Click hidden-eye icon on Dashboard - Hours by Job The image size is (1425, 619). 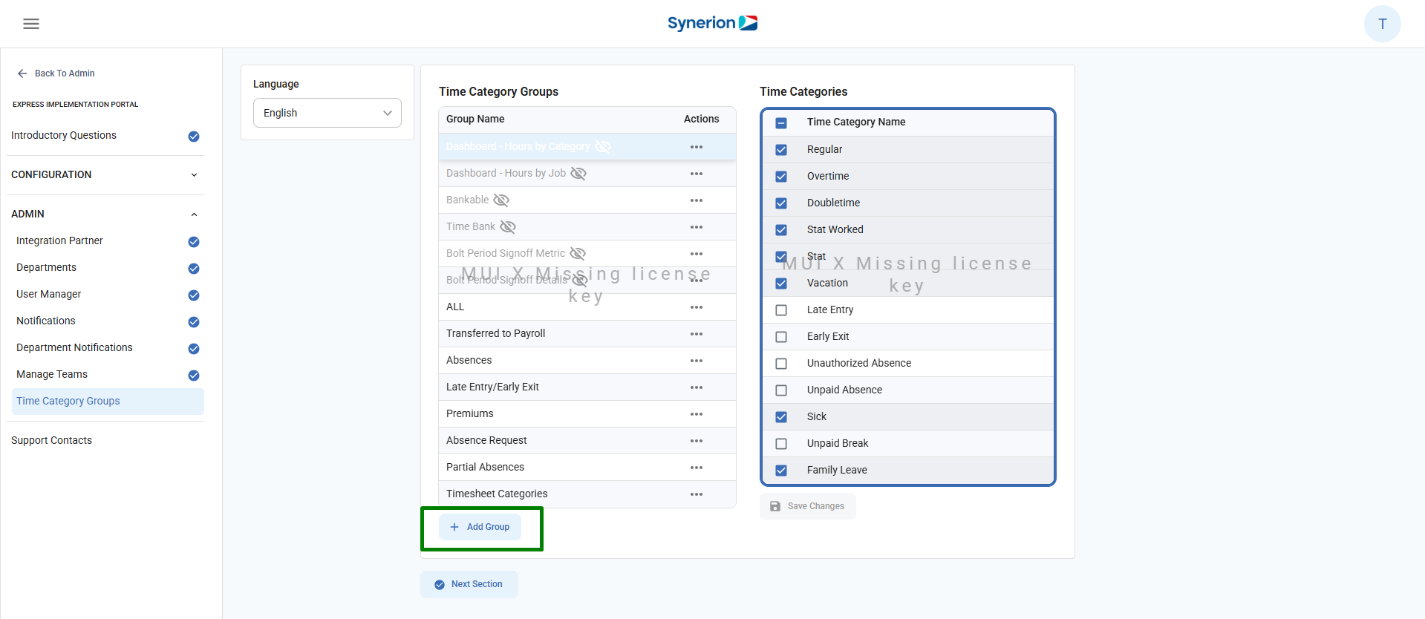pyautogui.click(x=578, y=174)
